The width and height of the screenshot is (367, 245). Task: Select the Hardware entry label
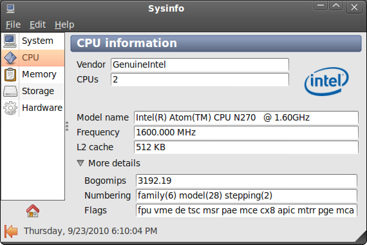point(42,108)
